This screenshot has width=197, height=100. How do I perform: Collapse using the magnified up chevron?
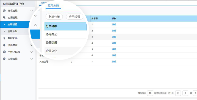tap(35, 25)
